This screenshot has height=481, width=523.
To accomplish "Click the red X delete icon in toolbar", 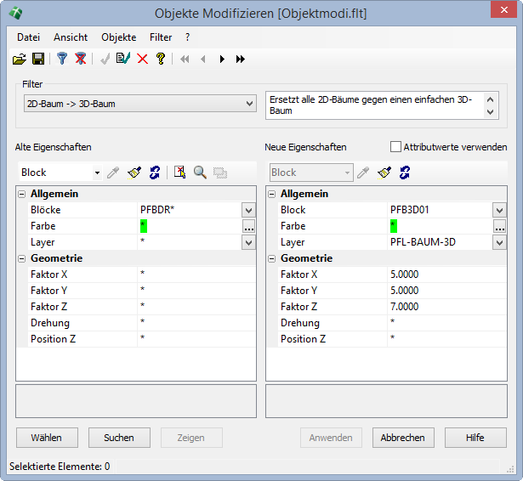I will [142, 59].
